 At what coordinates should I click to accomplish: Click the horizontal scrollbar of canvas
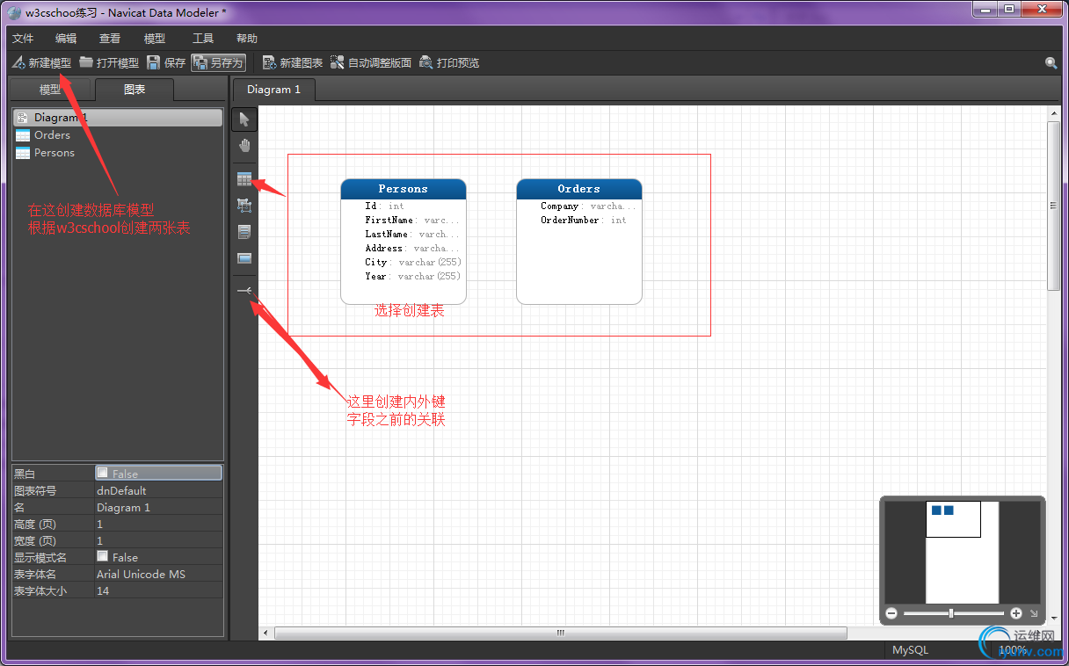[560, 633]
